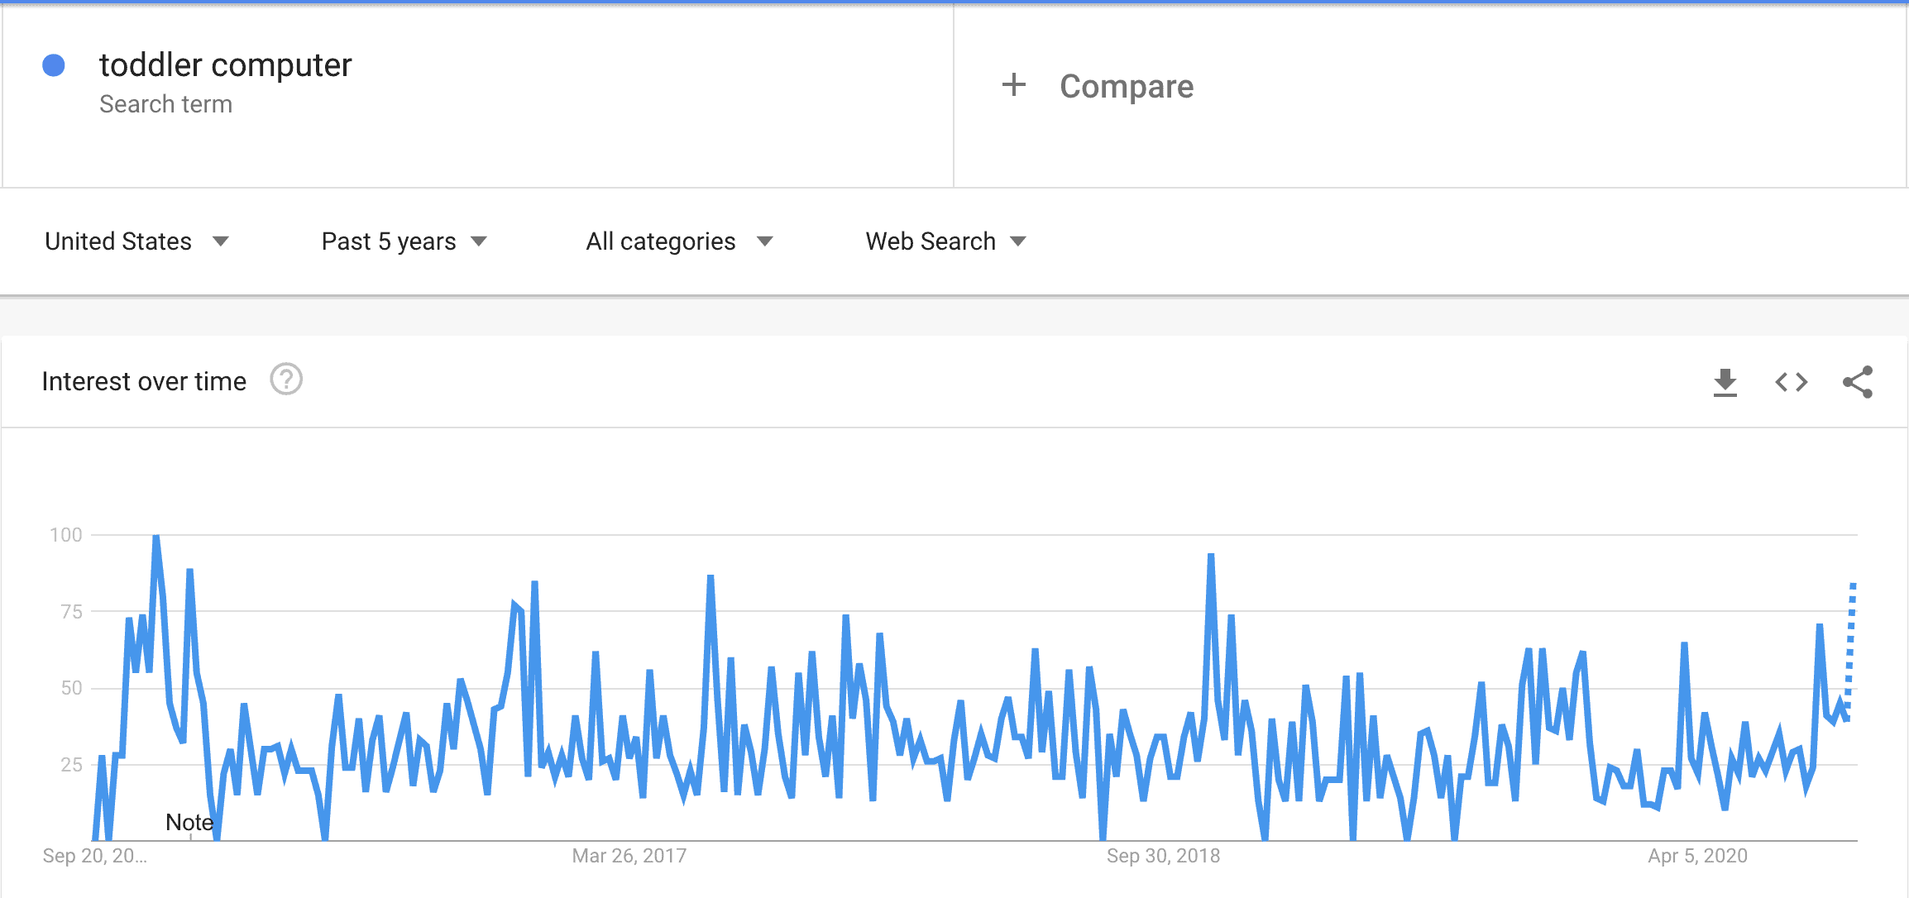This screenshot has height=898, width=1909.
Task: Click the Interest over time section heading
Action: click(143, 380)
